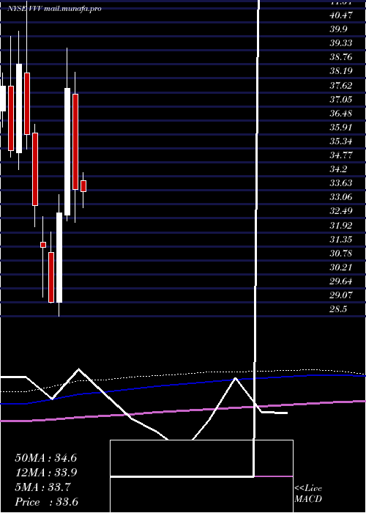The height and width of the screenshot is (513, 366).
Task: Select the 39.9 price axis label
Action: click(x=338, y=29)
